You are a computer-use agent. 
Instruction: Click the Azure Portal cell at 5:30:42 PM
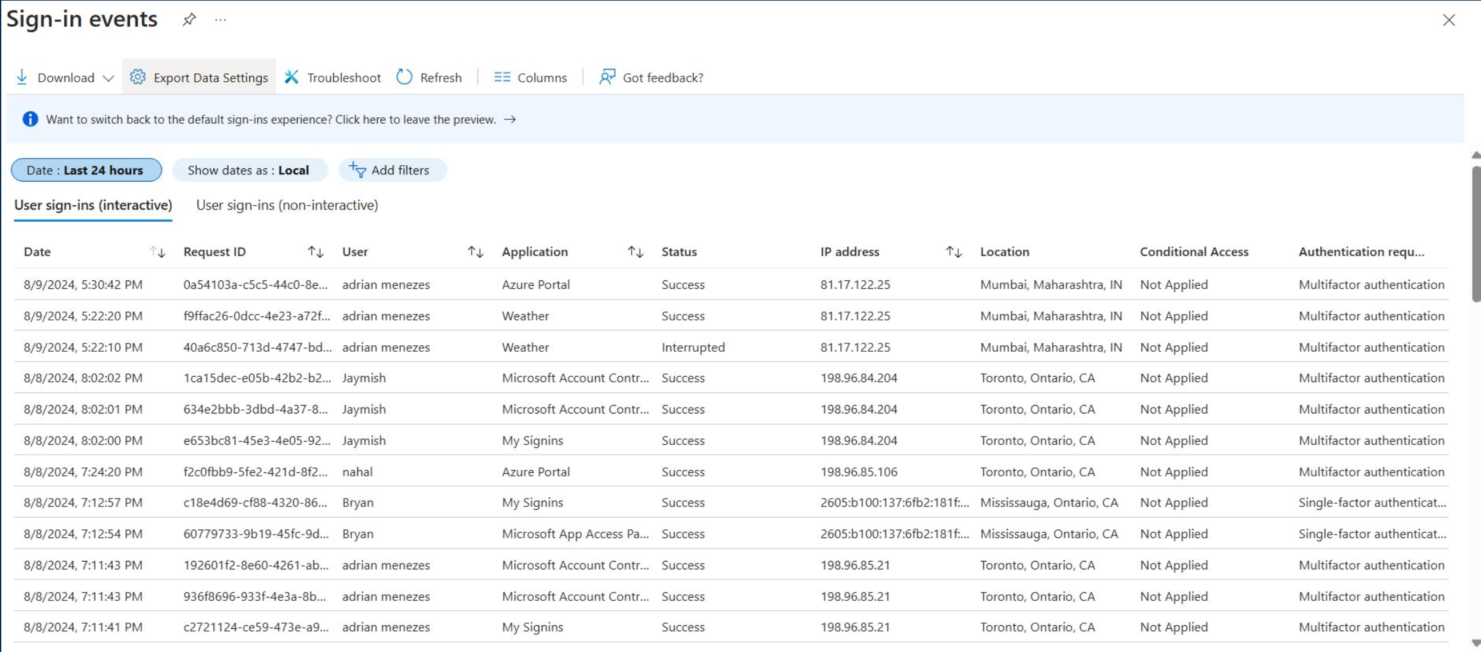coord(536,284)
